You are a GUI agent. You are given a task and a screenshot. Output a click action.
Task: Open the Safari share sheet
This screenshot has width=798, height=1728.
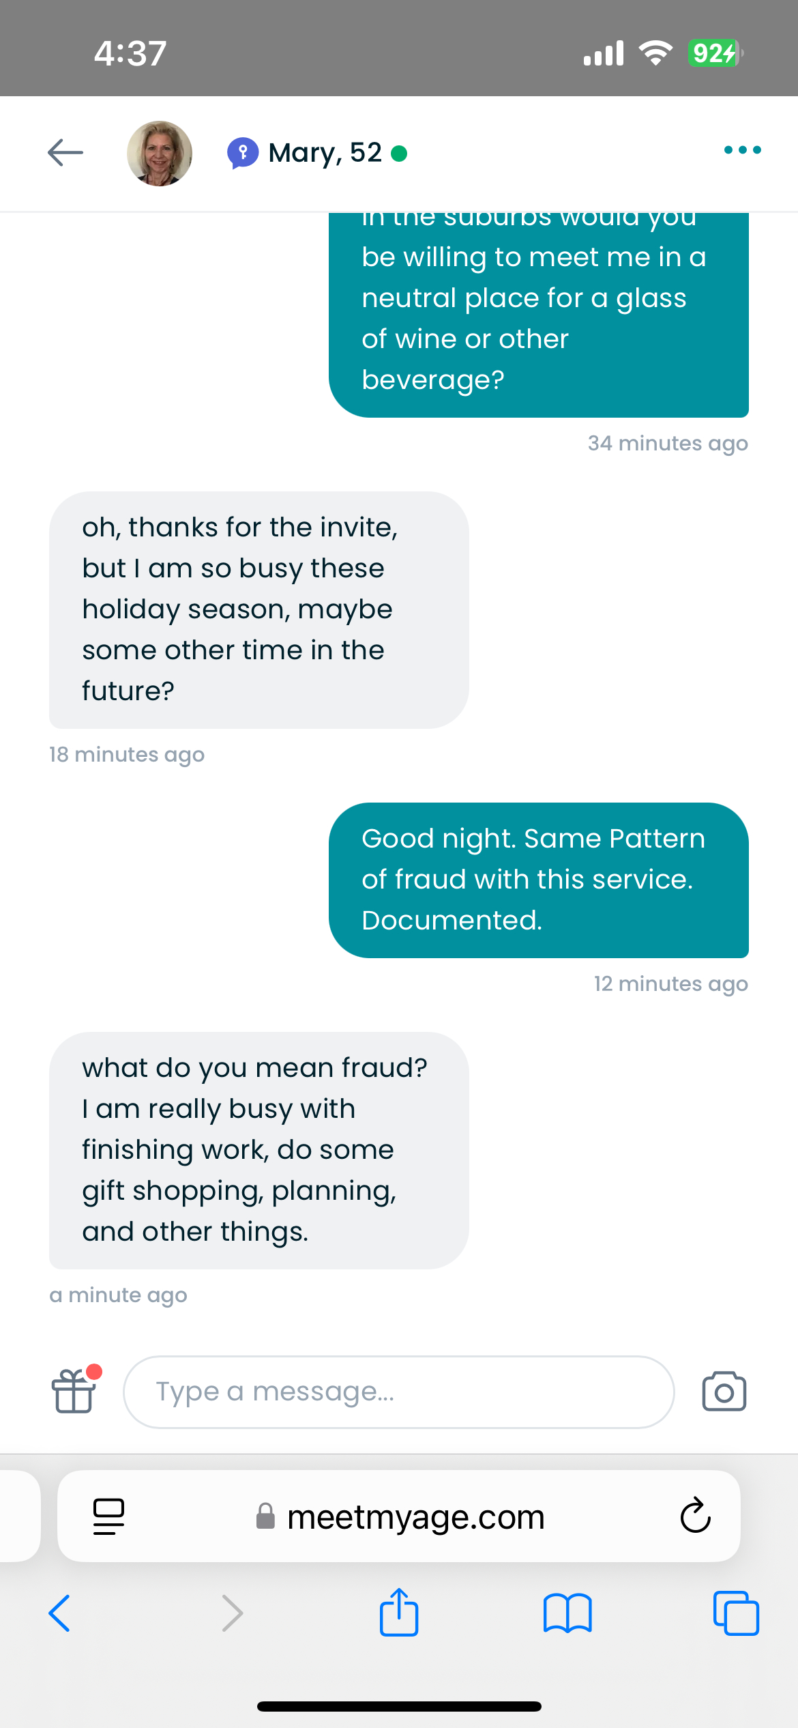point(399,1612)
